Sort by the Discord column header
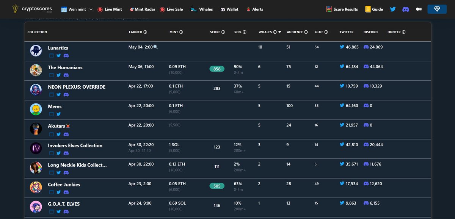The height and width of the screenshot is (219, 455). [370, 32]
